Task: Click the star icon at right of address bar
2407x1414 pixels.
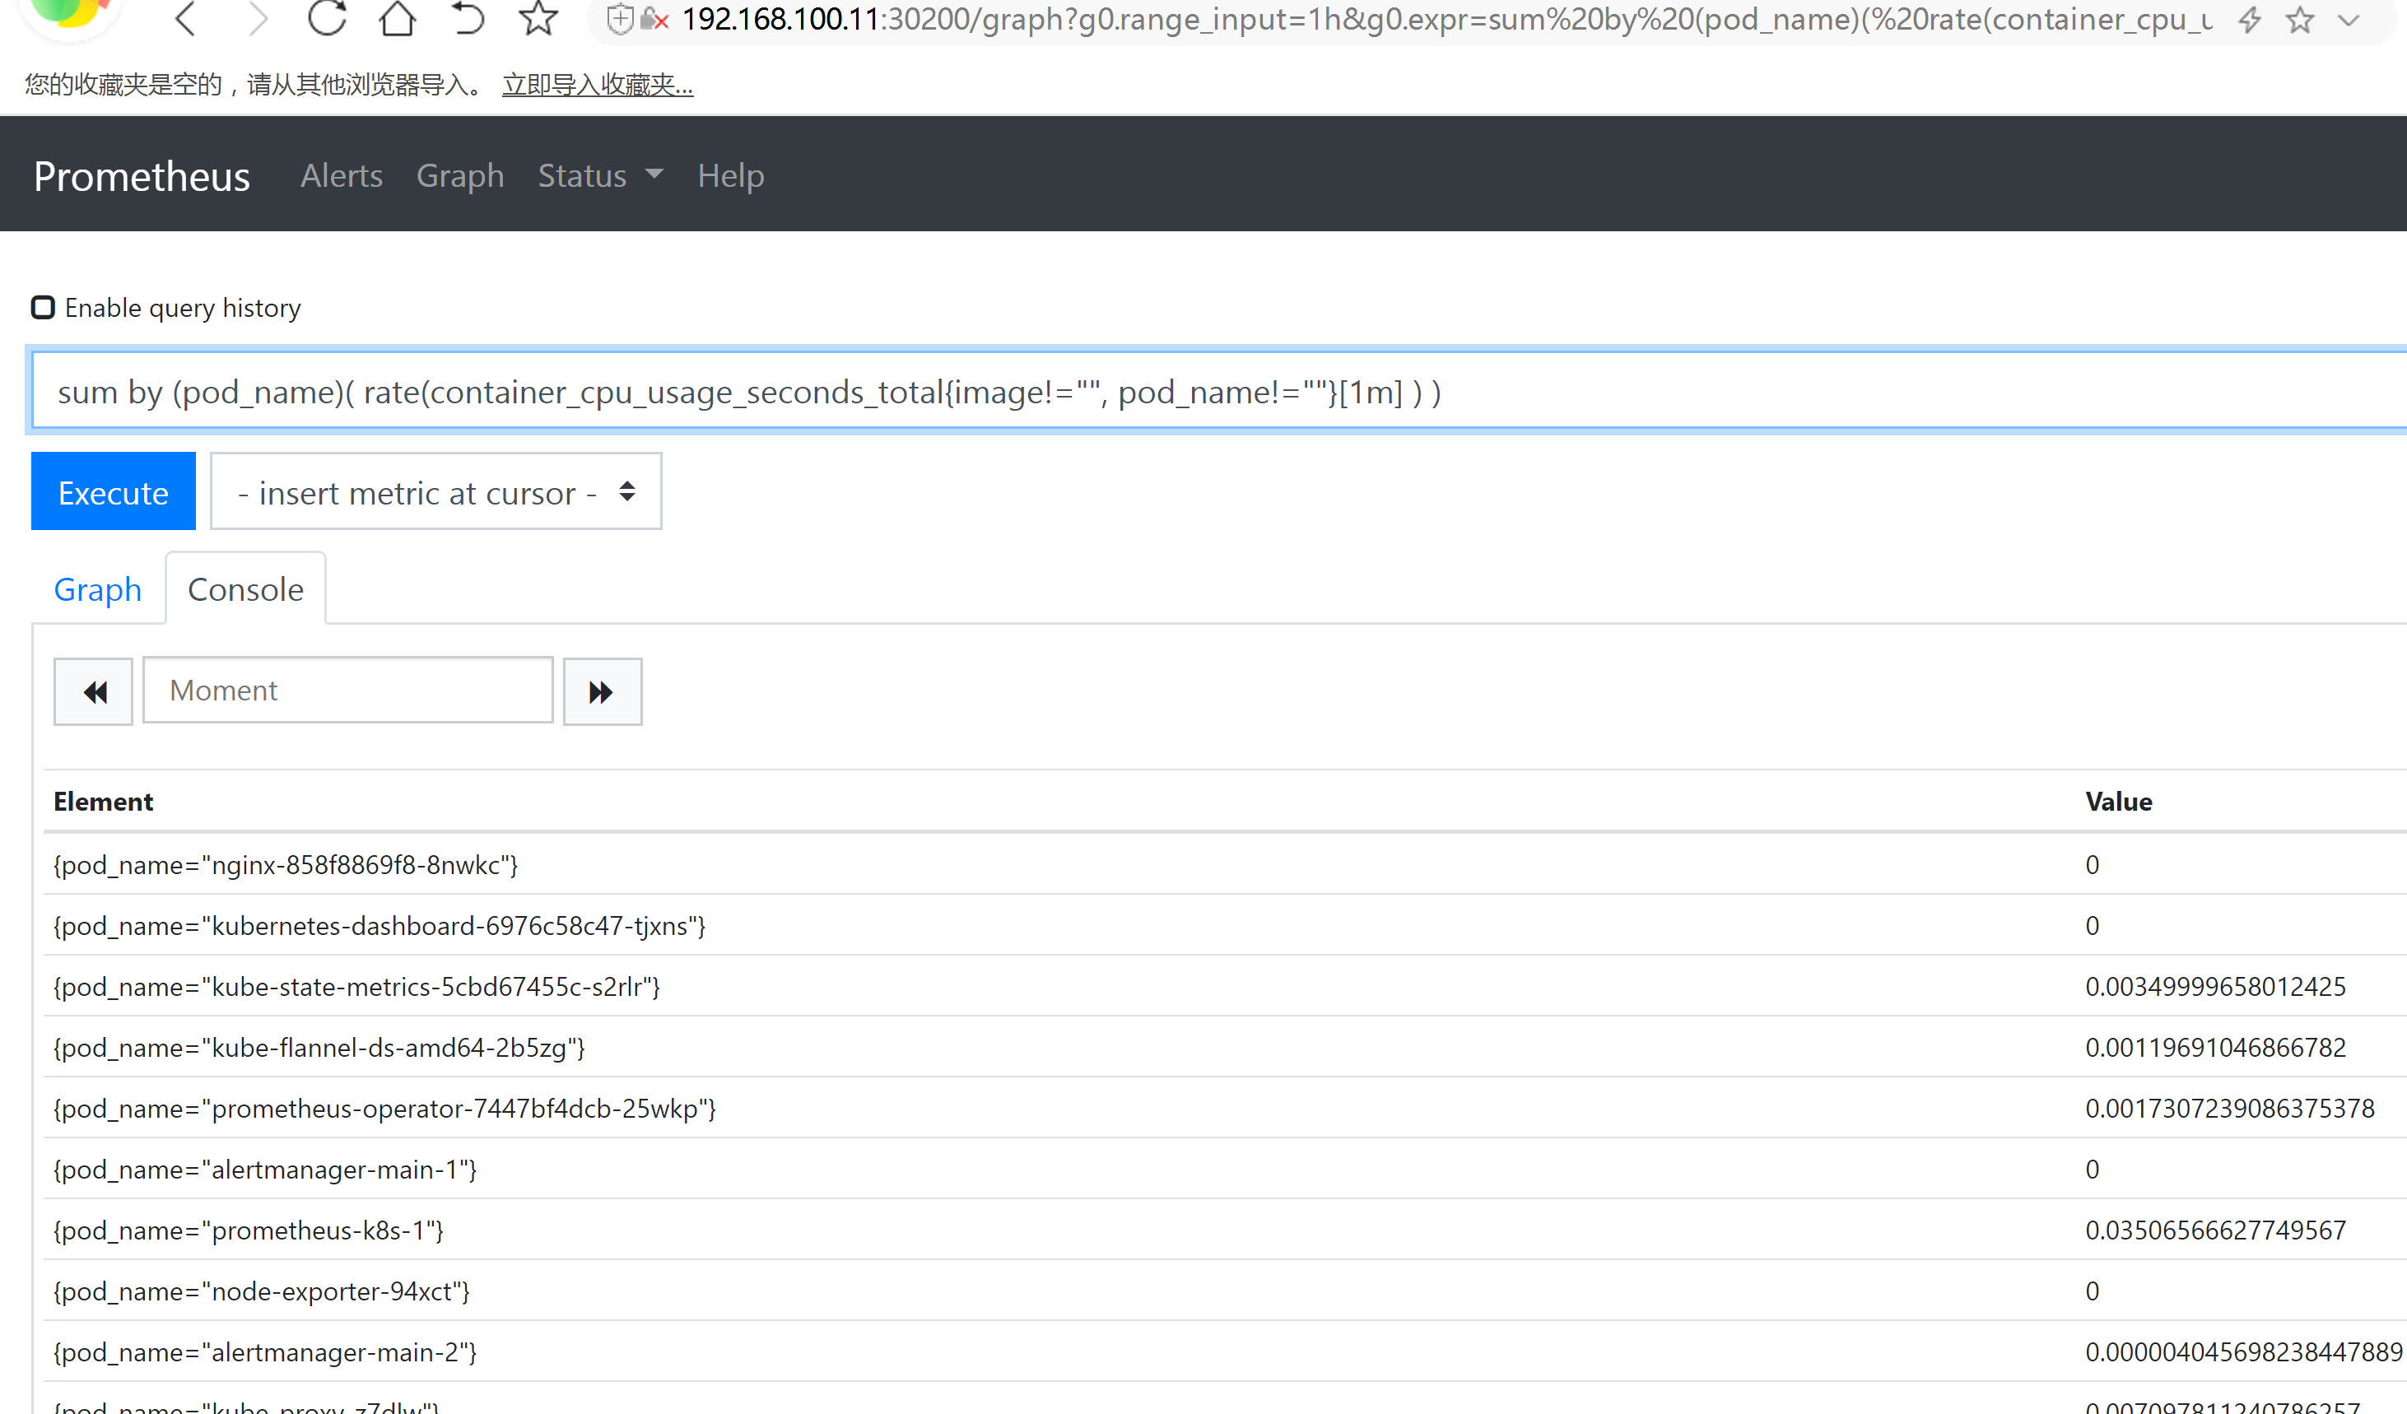Action: pyautogui.click(x=2300, y=19)
